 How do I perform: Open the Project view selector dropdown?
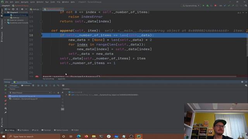click(x=7, y=9)
